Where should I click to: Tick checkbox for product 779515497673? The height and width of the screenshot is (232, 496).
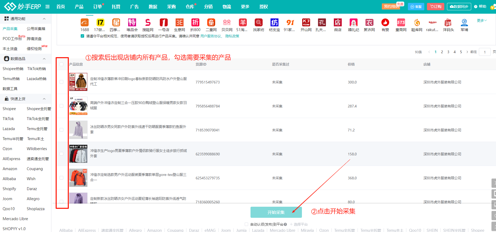coord(61,82)
